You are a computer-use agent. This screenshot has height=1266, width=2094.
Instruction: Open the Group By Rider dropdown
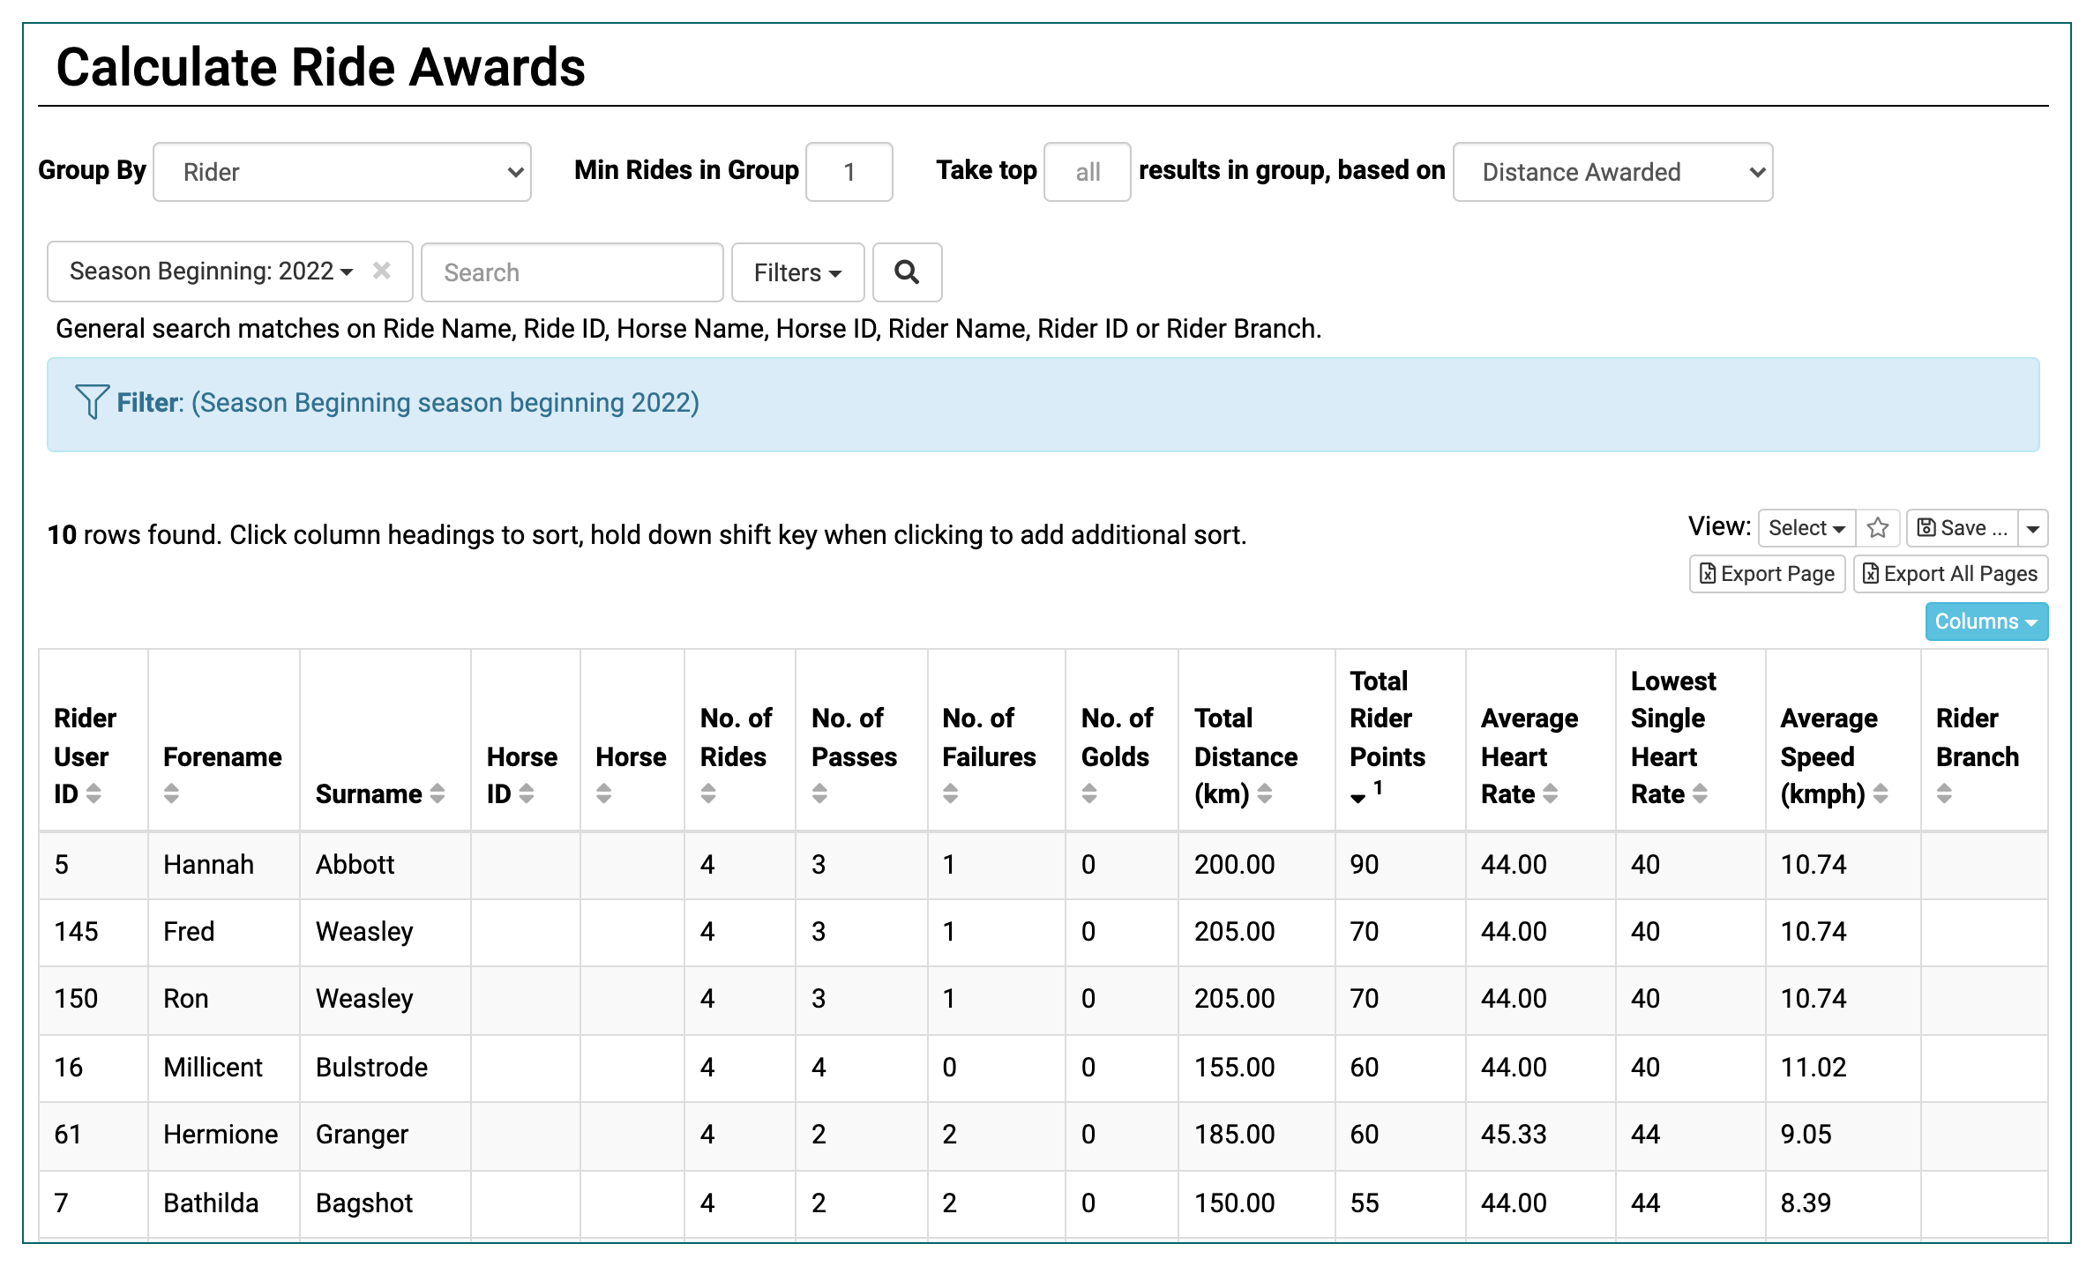342,172
